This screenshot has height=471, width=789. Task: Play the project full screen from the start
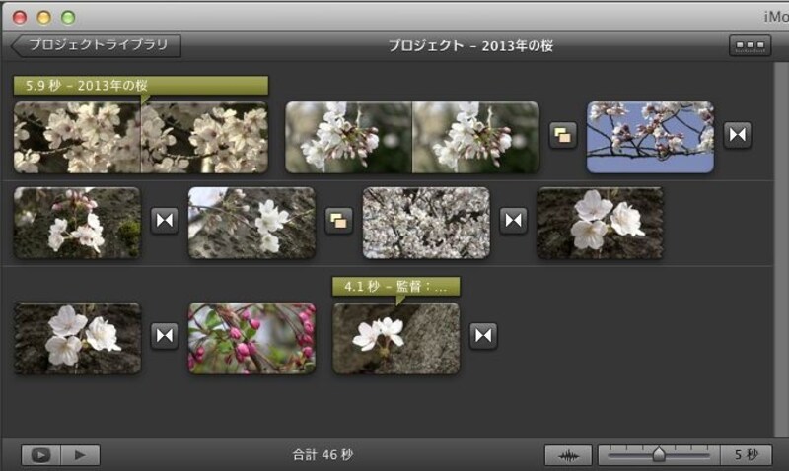(x=40, y=455)
